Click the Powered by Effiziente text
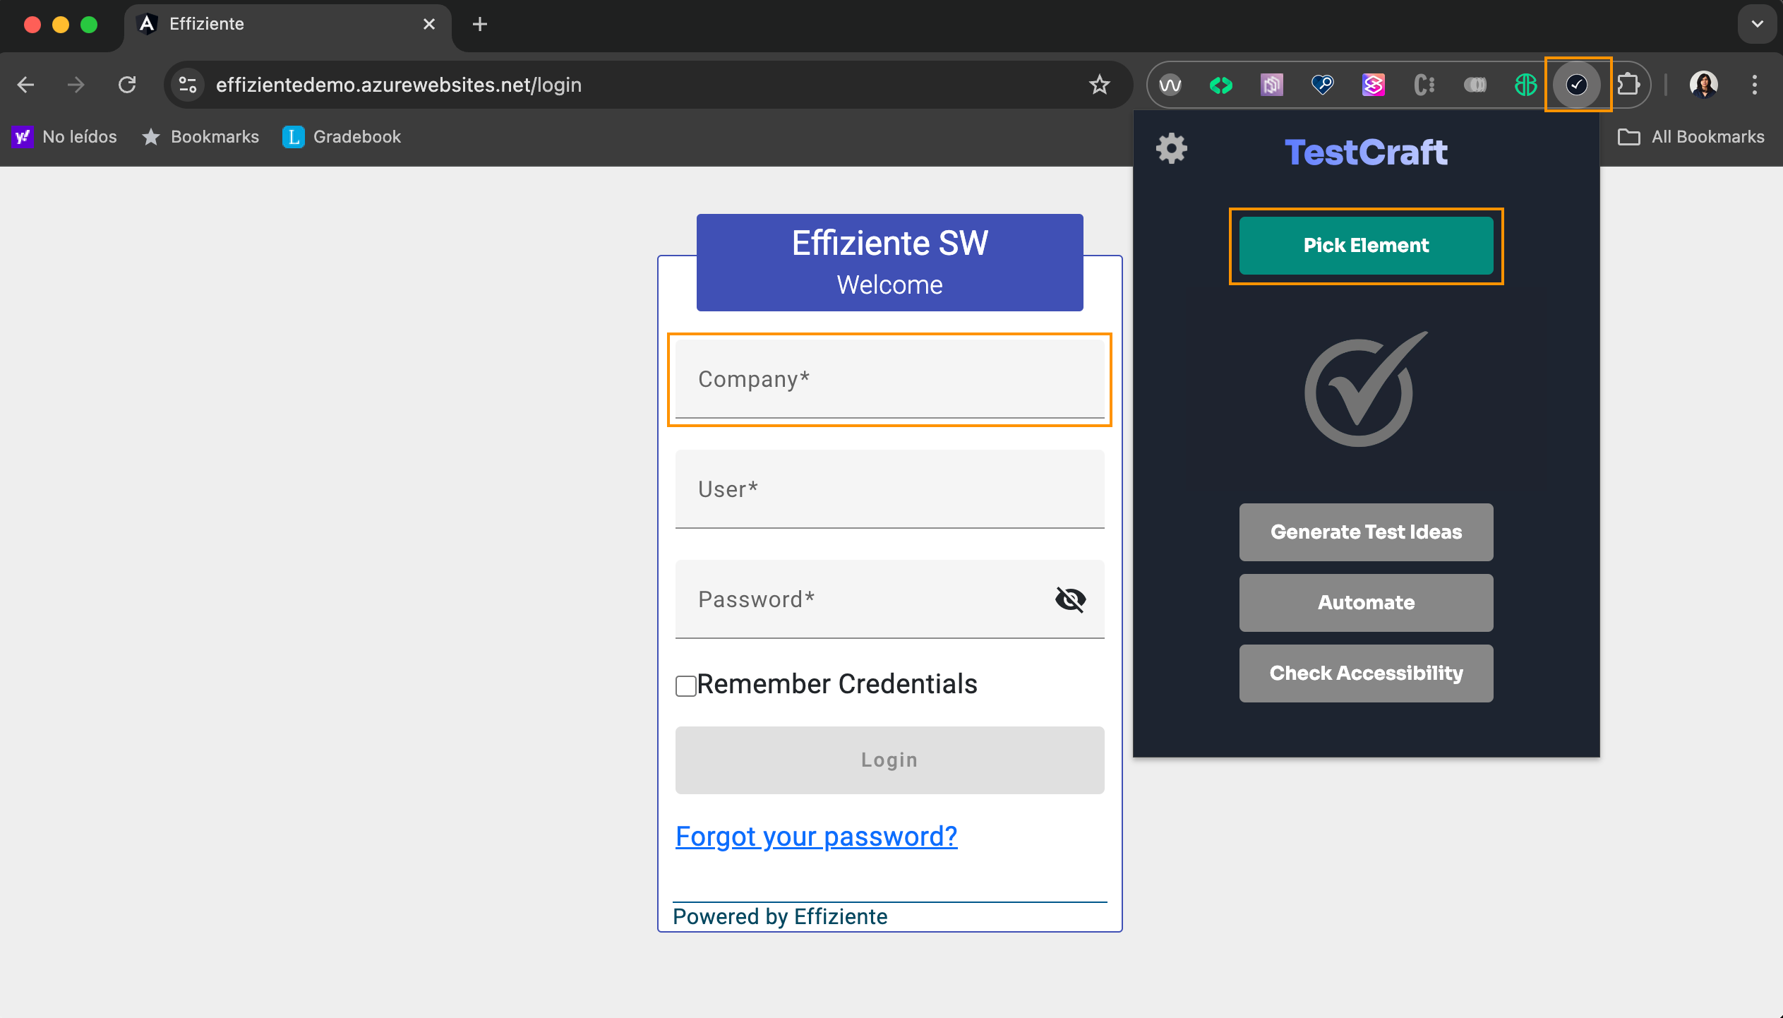This screenshot has width=1783, height=1018. tap(780, 916)
